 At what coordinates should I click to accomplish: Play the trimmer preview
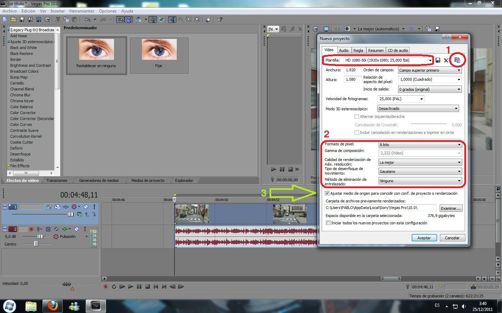coord(274,169)
